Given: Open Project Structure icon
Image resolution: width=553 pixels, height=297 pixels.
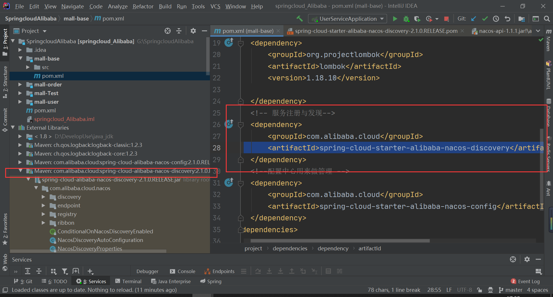Looking at the screenshot, I should tap(522, 19).
